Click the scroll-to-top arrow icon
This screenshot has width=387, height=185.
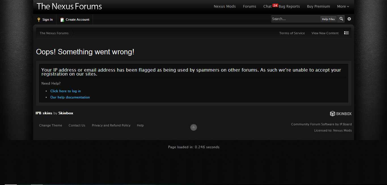(x=194, y=128)
